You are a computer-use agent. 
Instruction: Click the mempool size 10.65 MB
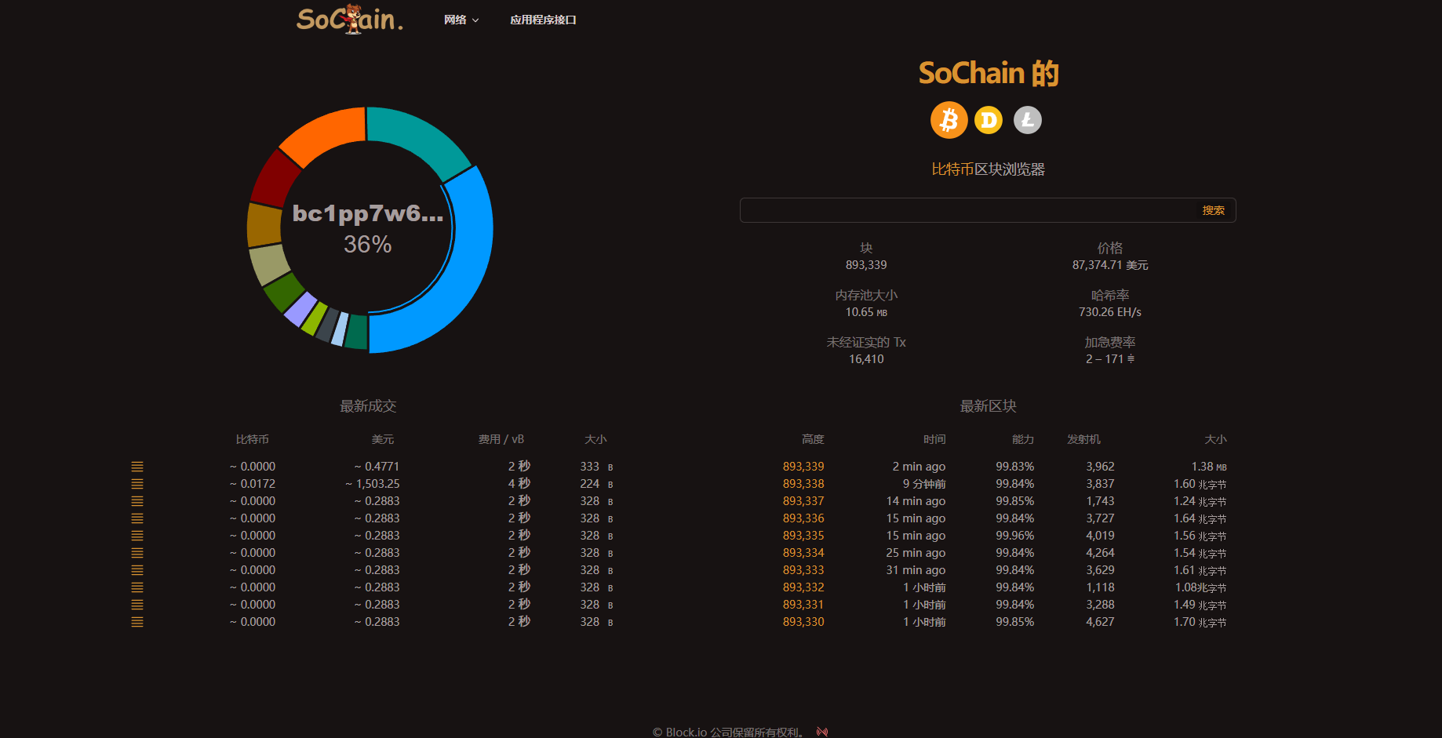tap(866, 312)
